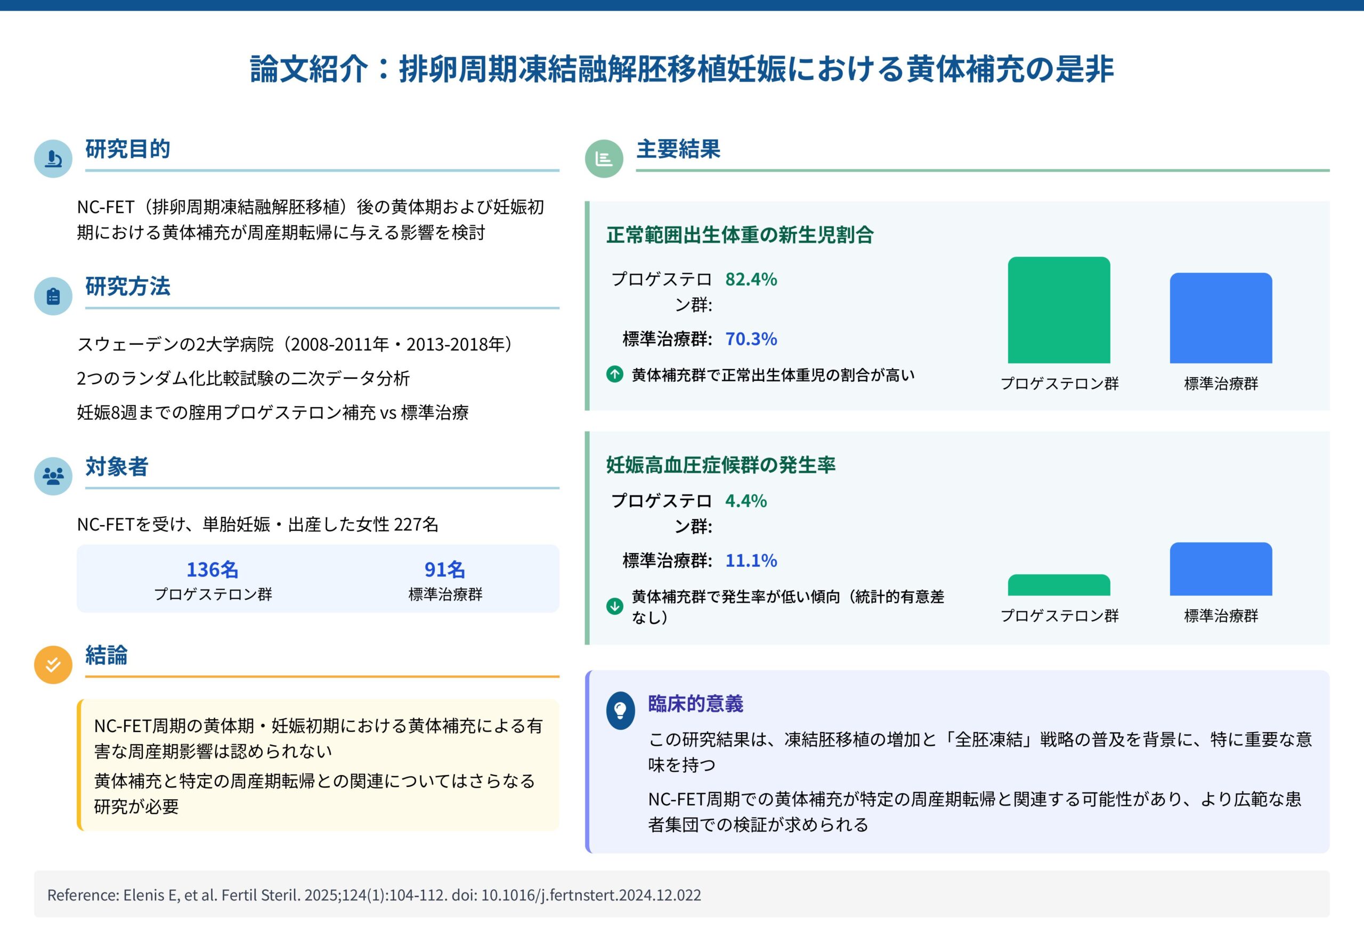1364x952 pixels.
Task: Click the purpose text starting NC-FET（排卵周期凍結融解胚移植）
Action: pos(311,219)
